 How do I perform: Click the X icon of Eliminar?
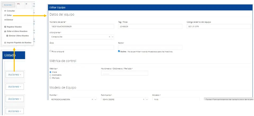click(5, 20)
